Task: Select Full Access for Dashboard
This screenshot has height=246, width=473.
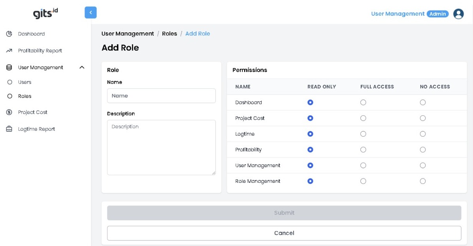Action: [363, 103]
